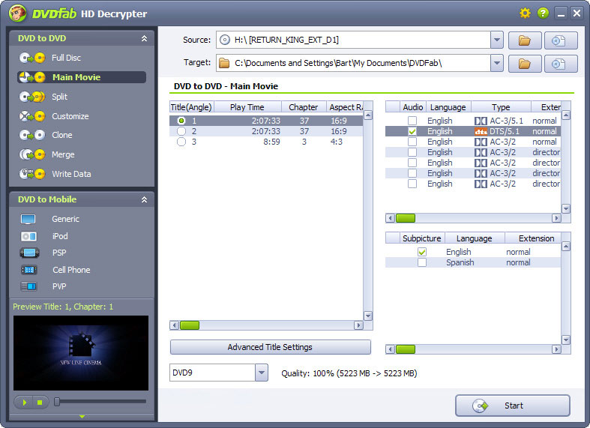
Task: Open the DVD9 output size dropdown
Action: [x=262, y=373]
